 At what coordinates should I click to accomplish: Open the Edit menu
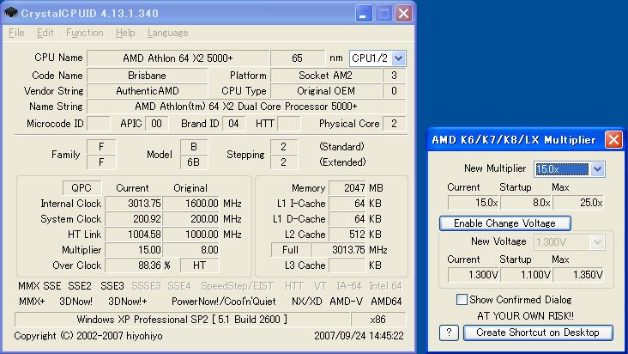(x=45, y=33)
